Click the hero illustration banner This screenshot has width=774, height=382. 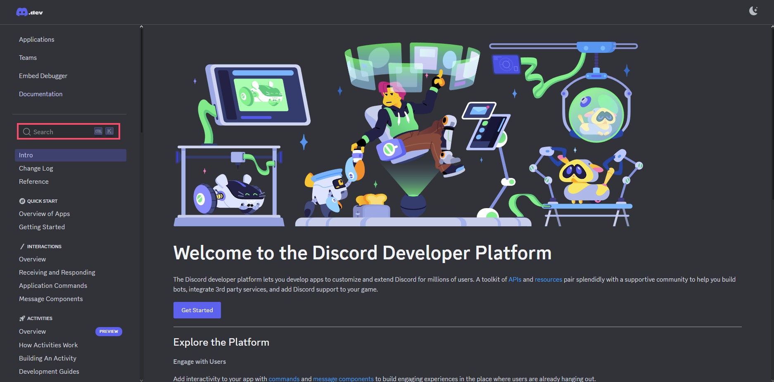pos(408,134)
